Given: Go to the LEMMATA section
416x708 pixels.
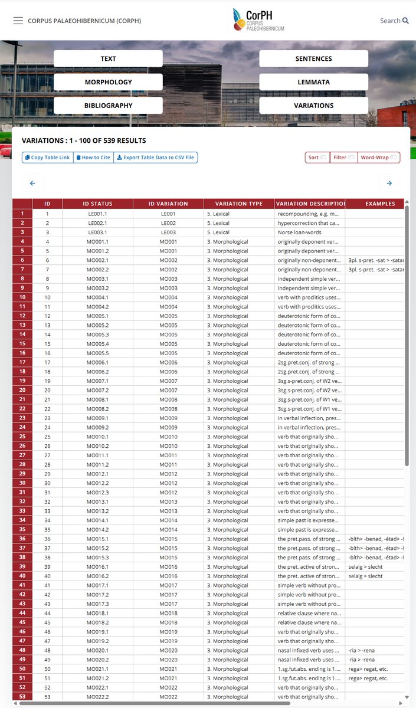Looking at the screenshot, I should [x=313, y=82].
